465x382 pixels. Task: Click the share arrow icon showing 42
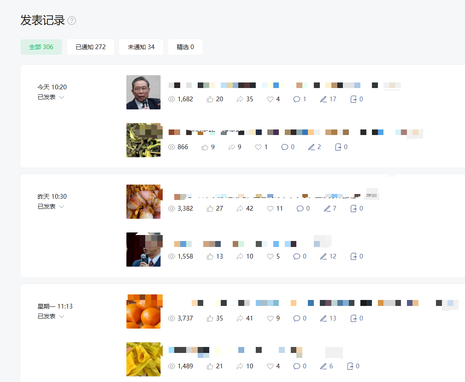[240, 209]
